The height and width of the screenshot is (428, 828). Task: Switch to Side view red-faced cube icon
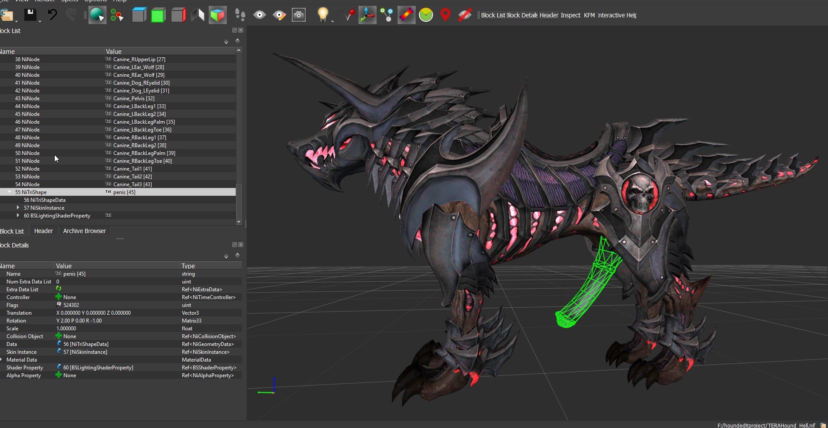click(178, 15)
